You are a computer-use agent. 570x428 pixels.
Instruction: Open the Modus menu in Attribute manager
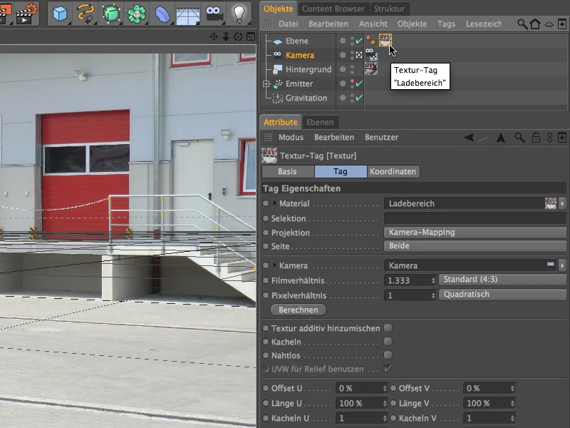(291, 137)
